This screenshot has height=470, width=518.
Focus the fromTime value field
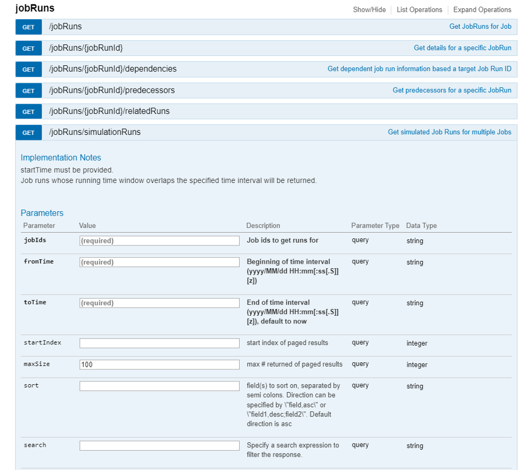159,262
